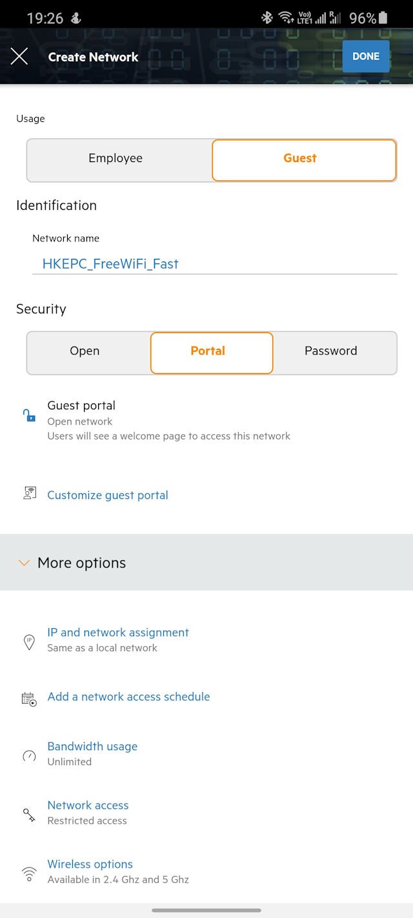
Task: Collapse the More options section
Action: [206, 562]
